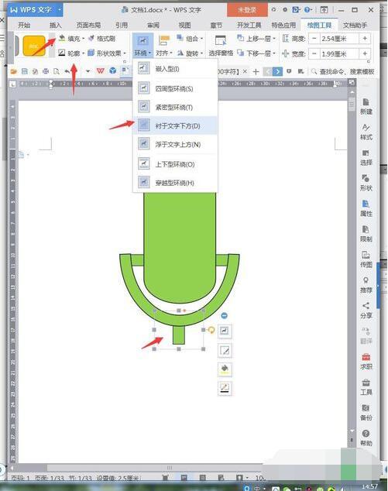Switch to the 插入 ribbon tab
Image resolution: width=388 pixels, height=491 pixels.
[56, 25]
